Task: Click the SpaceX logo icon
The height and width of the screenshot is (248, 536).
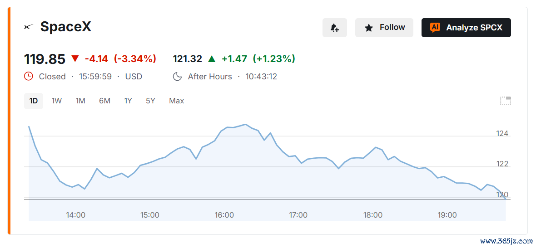Action: click(x=29, y=27)
